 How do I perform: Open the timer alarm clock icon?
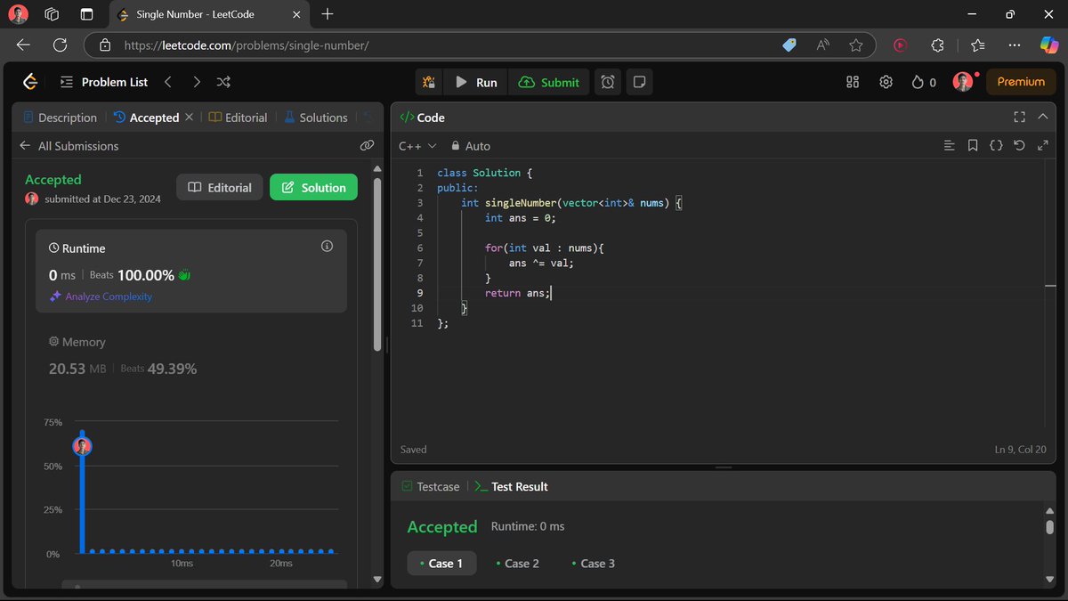[608, 82]
